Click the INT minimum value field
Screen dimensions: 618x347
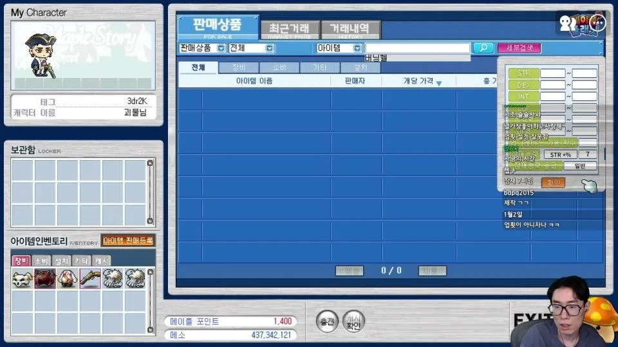tap(552, 96)
